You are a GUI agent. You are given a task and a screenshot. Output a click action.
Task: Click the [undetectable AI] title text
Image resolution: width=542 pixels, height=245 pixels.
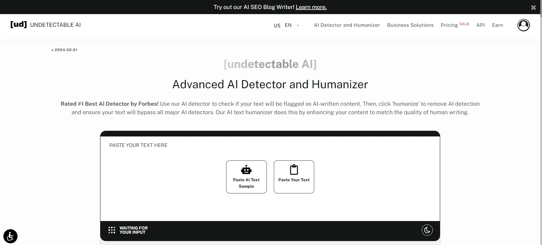click(270, 64)
